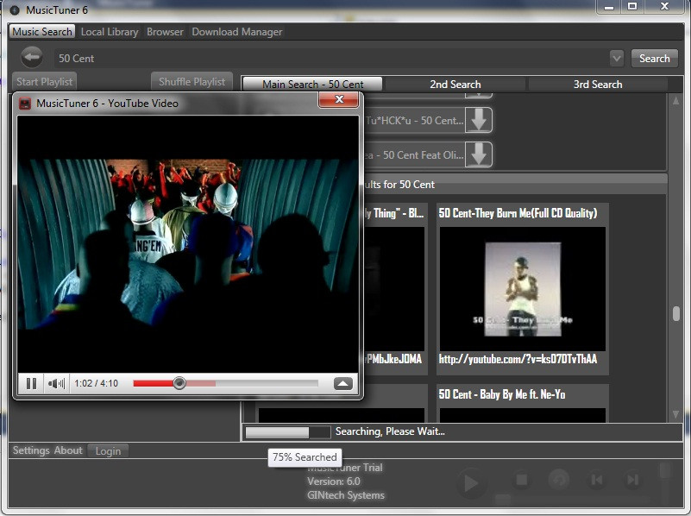Image resolution: width=691 pixels, height=516 pixels.
Task: Click the results scrollbar up arrow
Action: tap(675, 101)
